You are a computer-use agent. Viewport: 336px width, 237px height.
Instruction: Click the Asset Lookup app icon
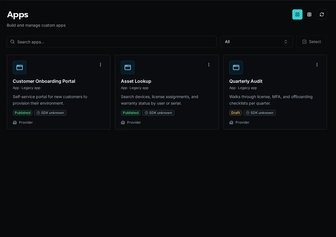(128, 67)
